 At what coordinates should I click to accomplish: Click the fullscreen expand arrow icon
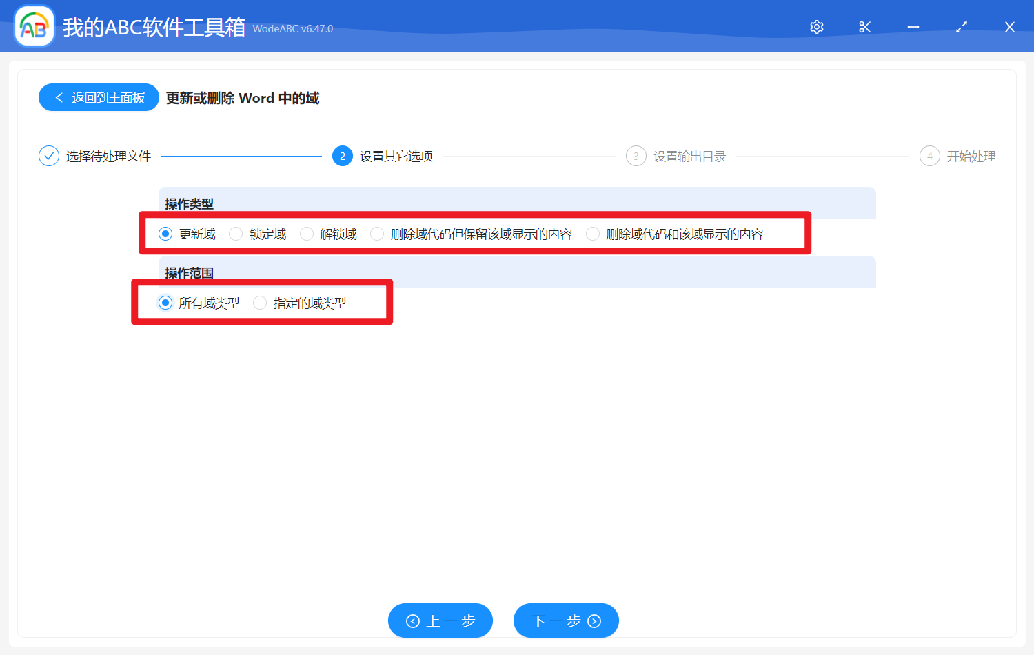pos(961,26)
